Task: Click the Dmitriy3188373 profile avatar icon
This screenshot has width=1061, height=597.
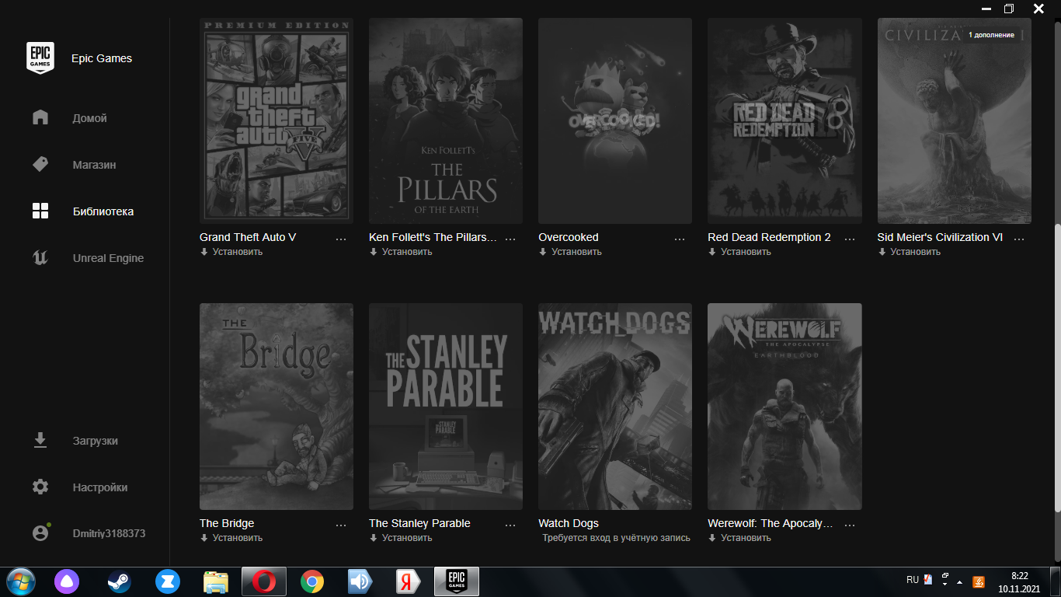Action: tap(40, 533)
